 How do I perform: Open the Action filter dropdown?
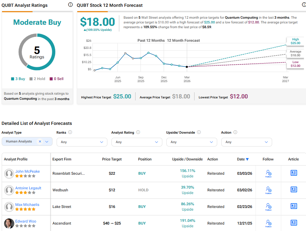pos(246,142)
